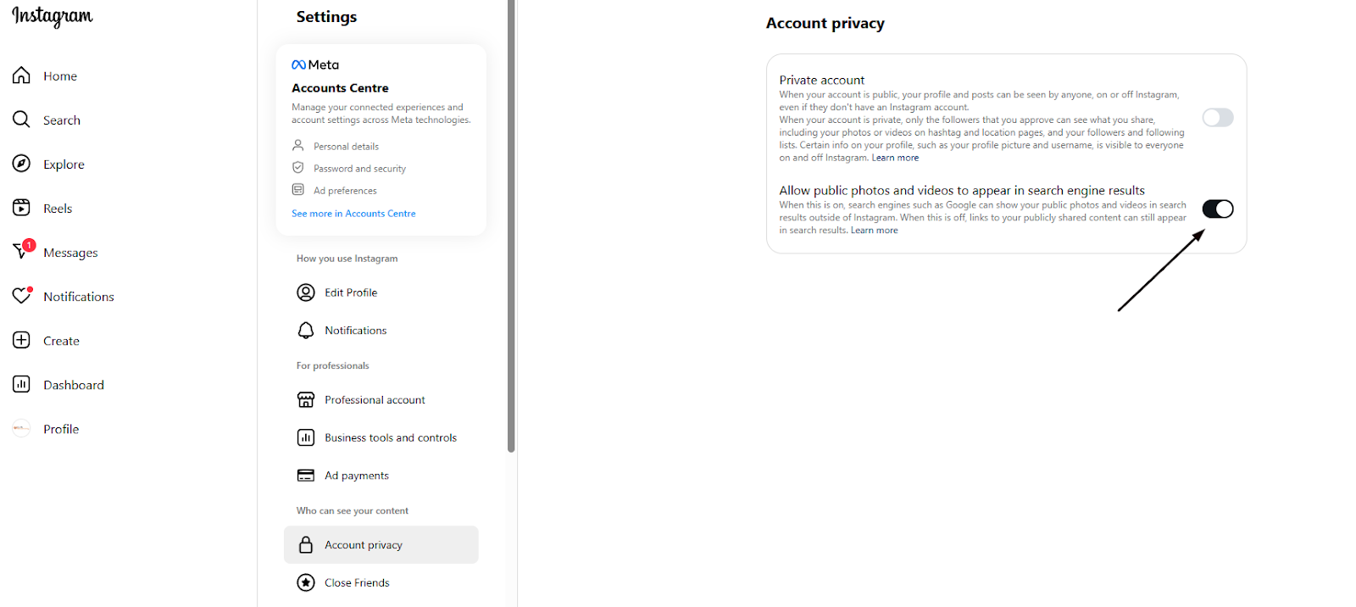
Task: Click the Business tools chart icon
Action: click(306, 437)
